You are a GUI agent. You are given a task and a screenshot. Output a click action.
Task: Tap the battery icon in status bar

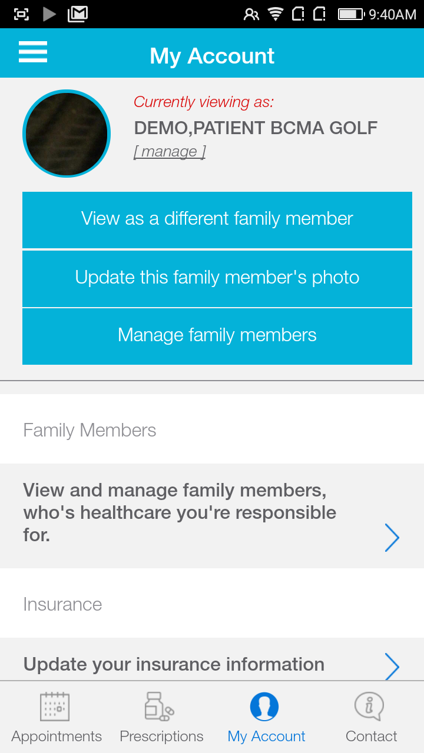350,14
